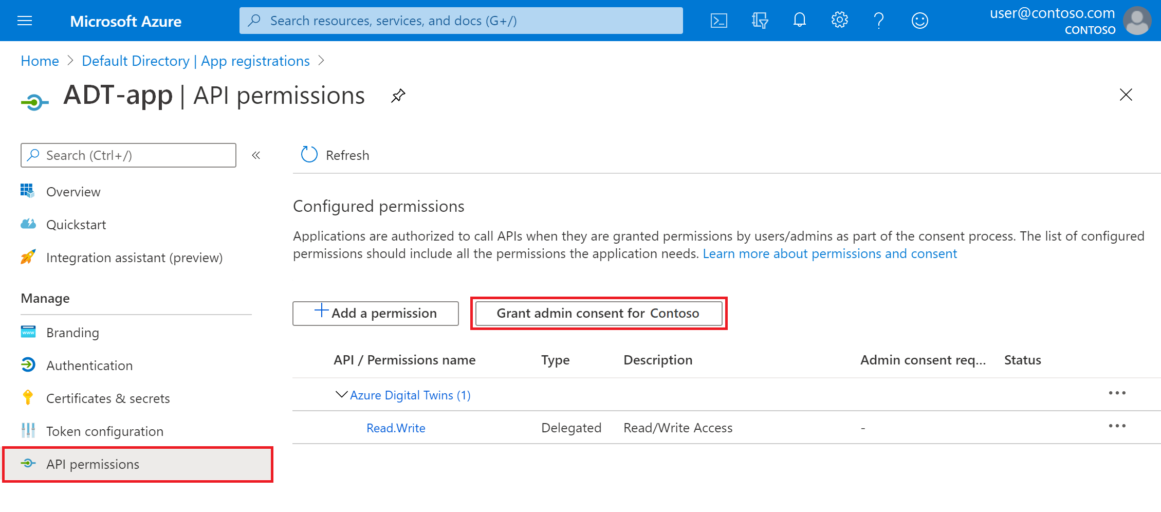
Task: Open the notifications bell
Action: [x=799, y=21]
